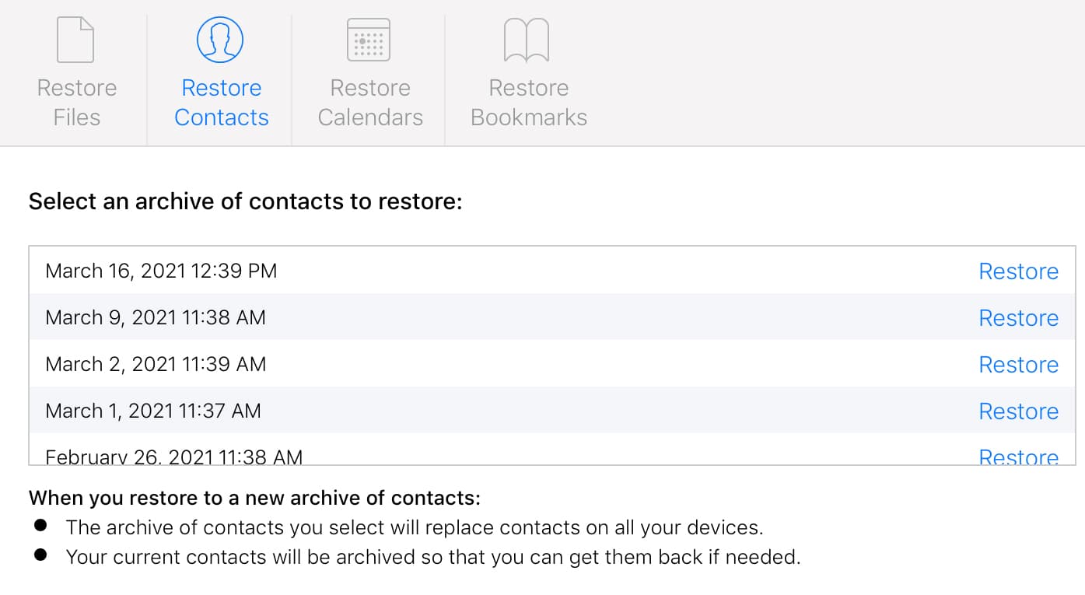
Task: Click the 'Select an archive of contacts' heading
Action: (x=246, y=202)
